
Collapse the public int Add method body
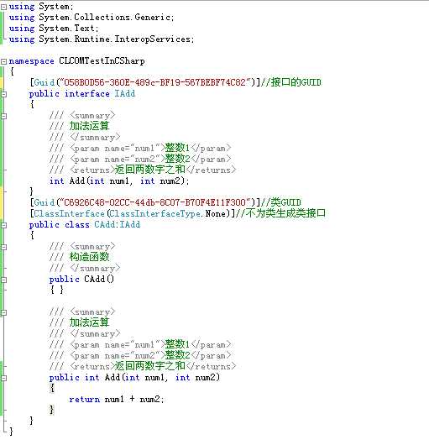point(3,378)
